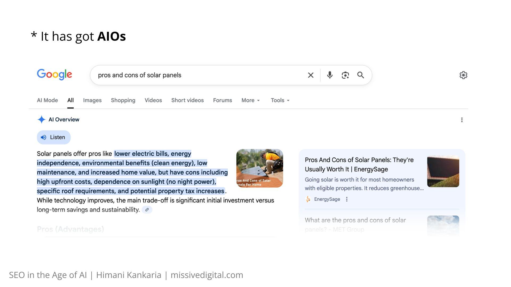Select the All results tab
The height and width of the screenshot is (287, 511).
pos(71,100)
